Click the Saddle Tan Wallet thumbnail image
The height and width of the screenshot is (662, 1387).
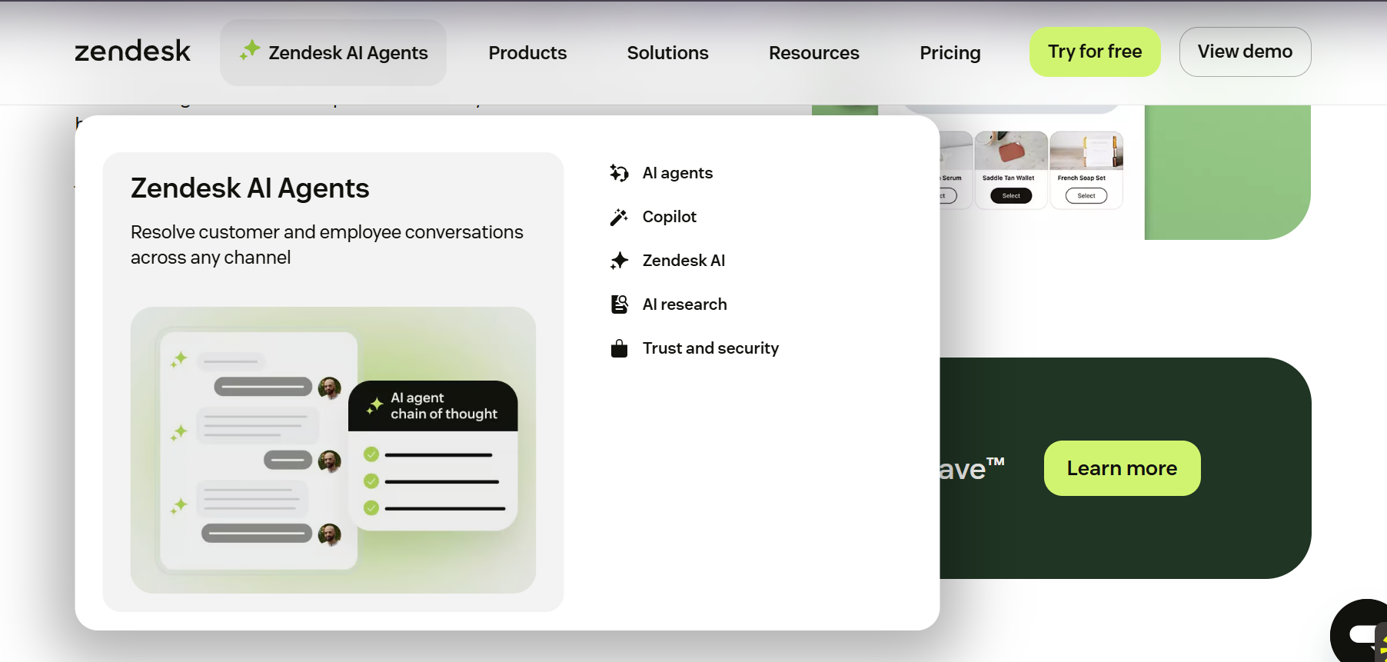[1011, 151]
